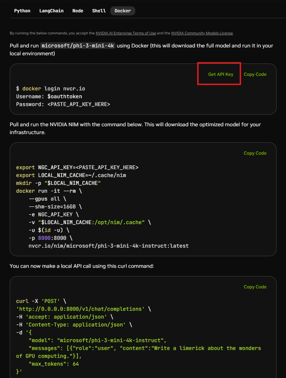
Task: Click the Get API Key button
Action: (221, 74)
